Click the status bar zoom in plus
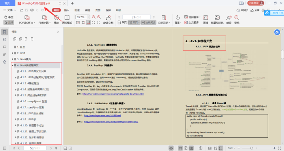This screenshot has height=151, width=284. coord(275,148)
